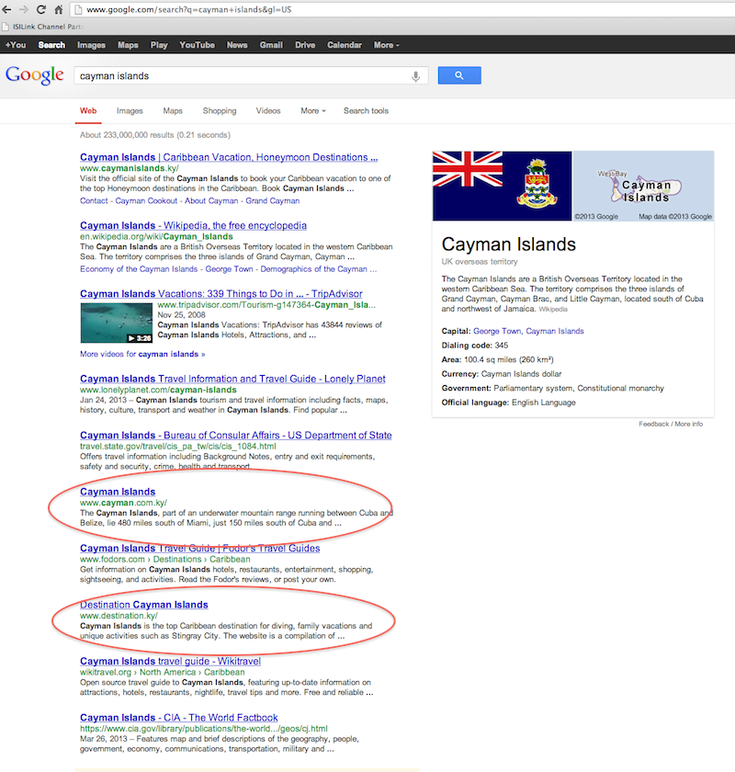Click the wikitravel.org breadcrumb URL
This screenshot has width=735, height=772.
162,672
